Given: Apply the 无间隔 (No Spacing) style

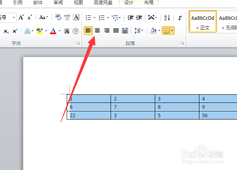Looking at the screenshot, I should pos(228,22).
